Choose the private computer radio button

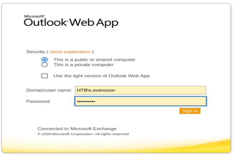click(x=45, y=65)
